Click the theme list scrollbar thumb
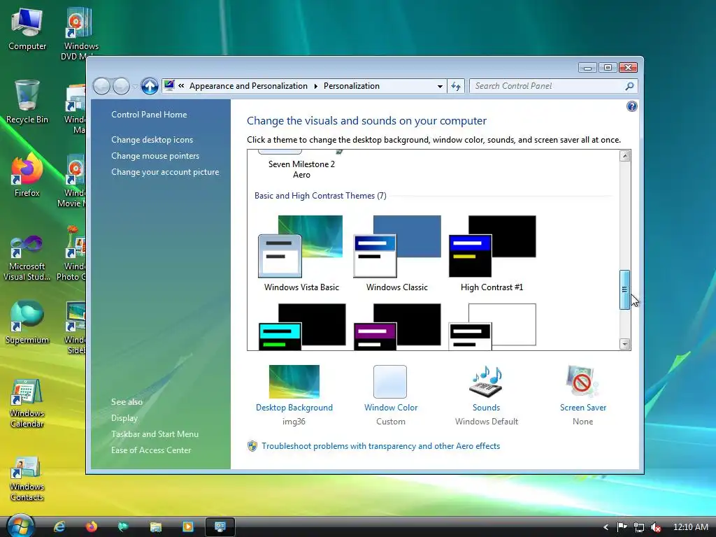The image size is (716, 537). 624,289
